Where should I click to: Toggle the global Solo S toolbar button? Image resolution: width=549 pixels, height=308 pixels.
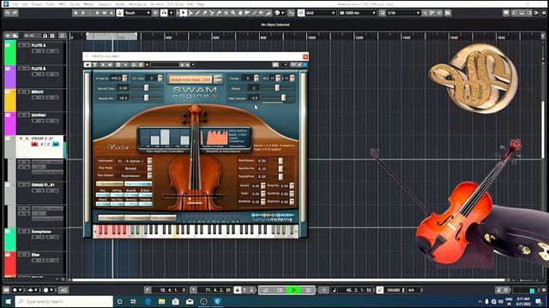83,13
